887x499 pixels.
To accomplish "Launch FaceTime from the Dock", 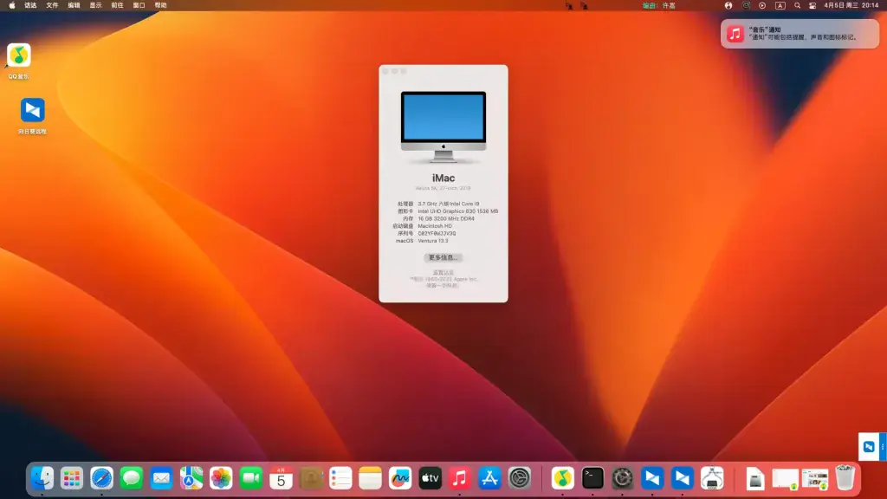I will pos(250,478).
